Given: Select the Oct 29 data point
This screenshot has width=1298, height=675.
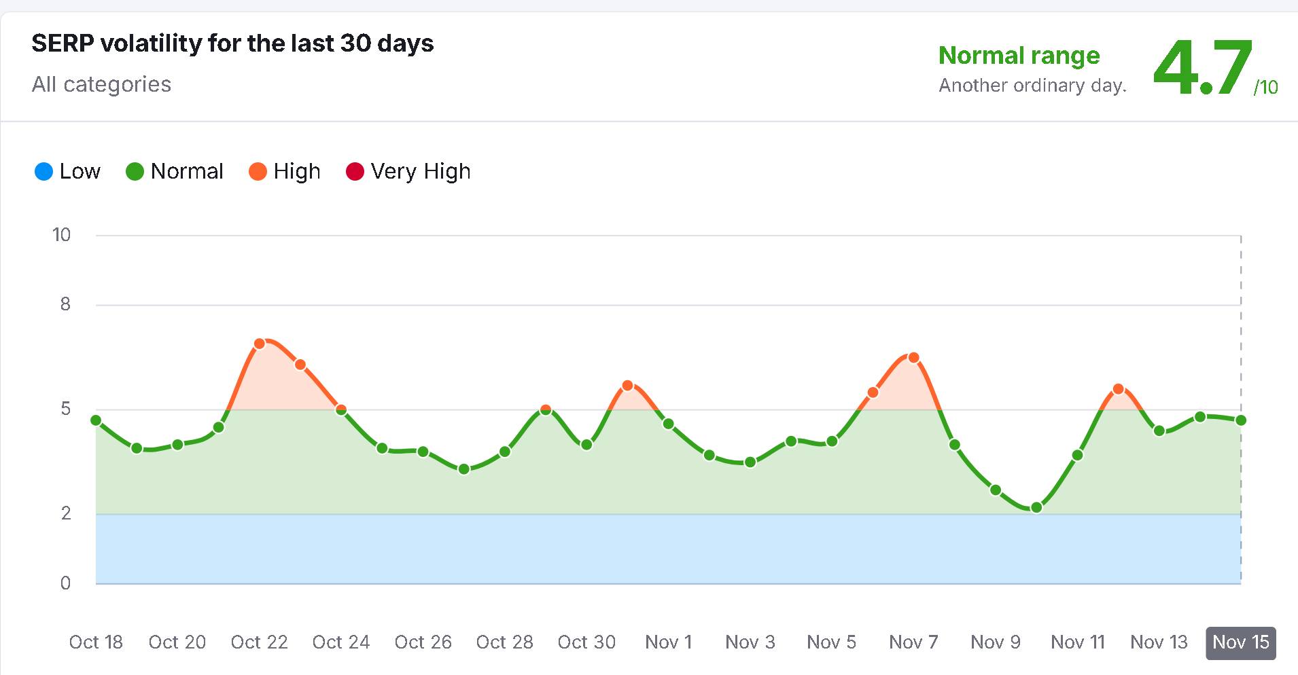Looking at the screenshot, I should (x=546, y=409).
